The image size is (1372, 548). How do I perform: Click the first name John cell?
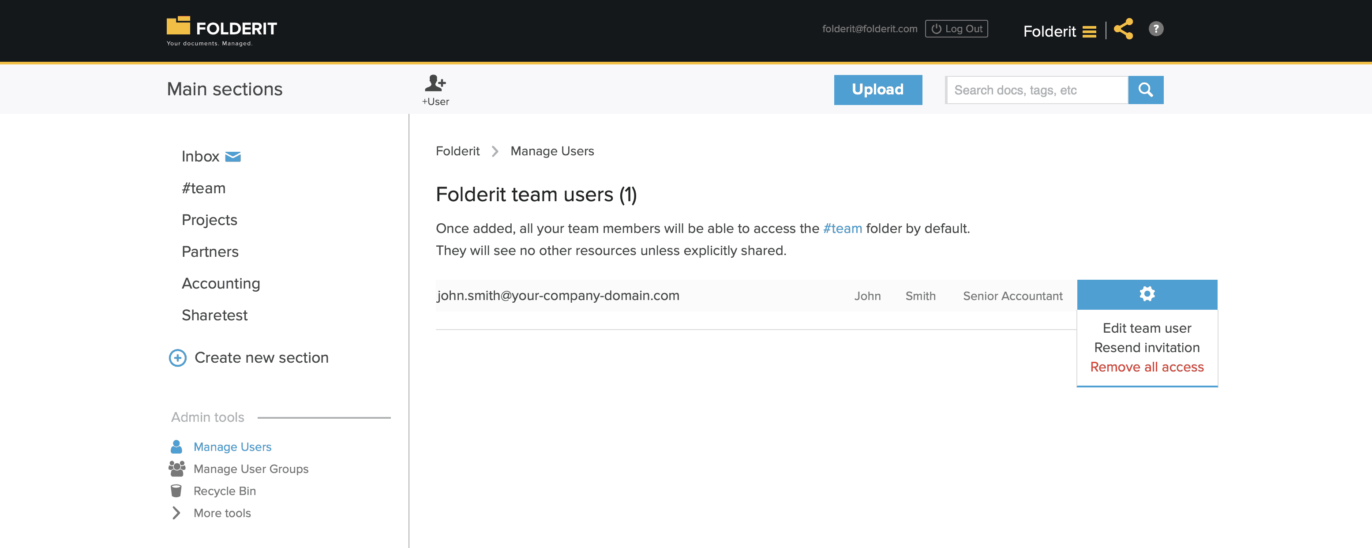[x=867, y=296]
